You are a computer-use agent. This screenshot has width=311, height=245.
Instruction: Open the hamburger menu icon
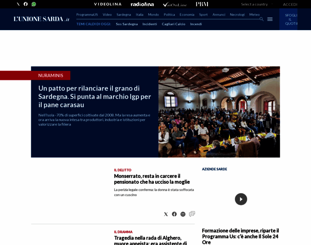[270, 19]
